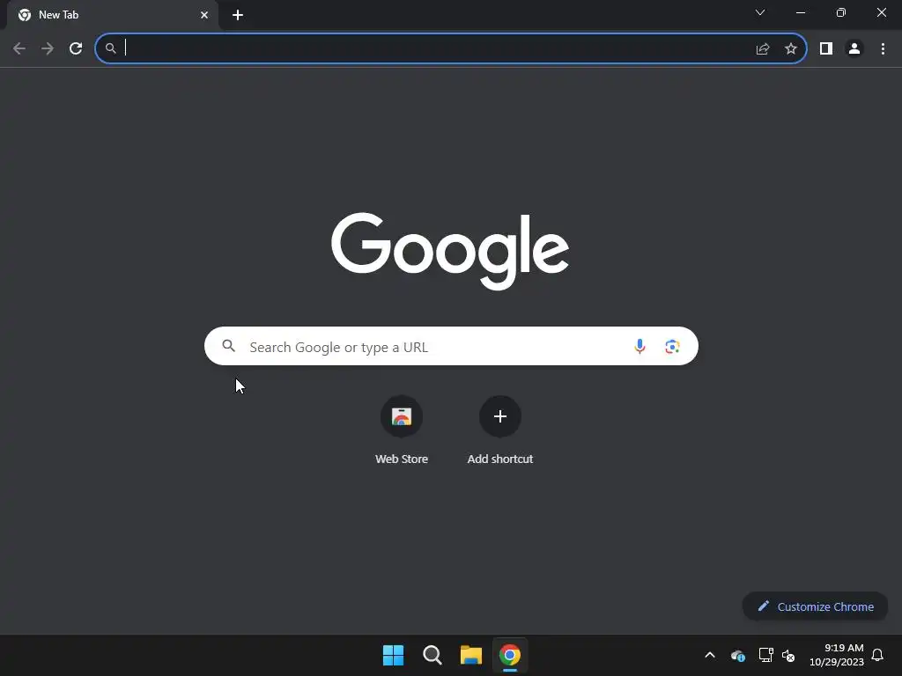Select the New Tab tab
902x676 pixels.
(112, 15)
